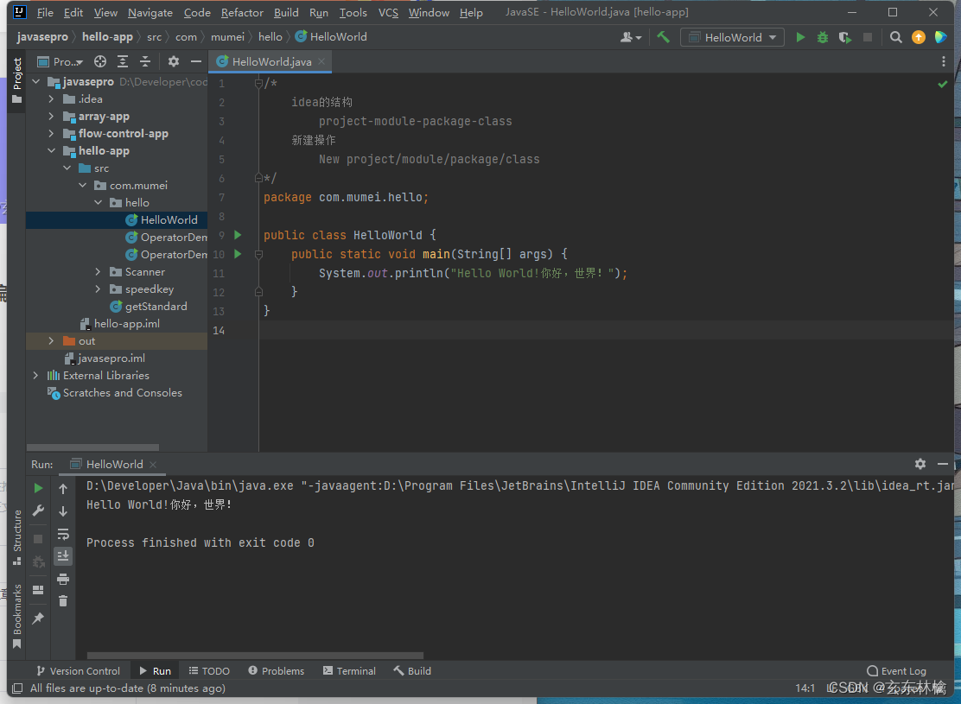
Task: Close the HelloWorld.java editor tab
Action: 321,61
